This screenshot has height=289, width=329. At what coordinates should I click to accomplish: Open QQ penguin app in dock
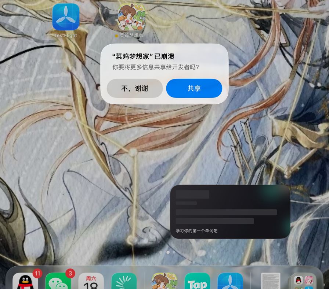pyautogui.click(x=25, y=281)
